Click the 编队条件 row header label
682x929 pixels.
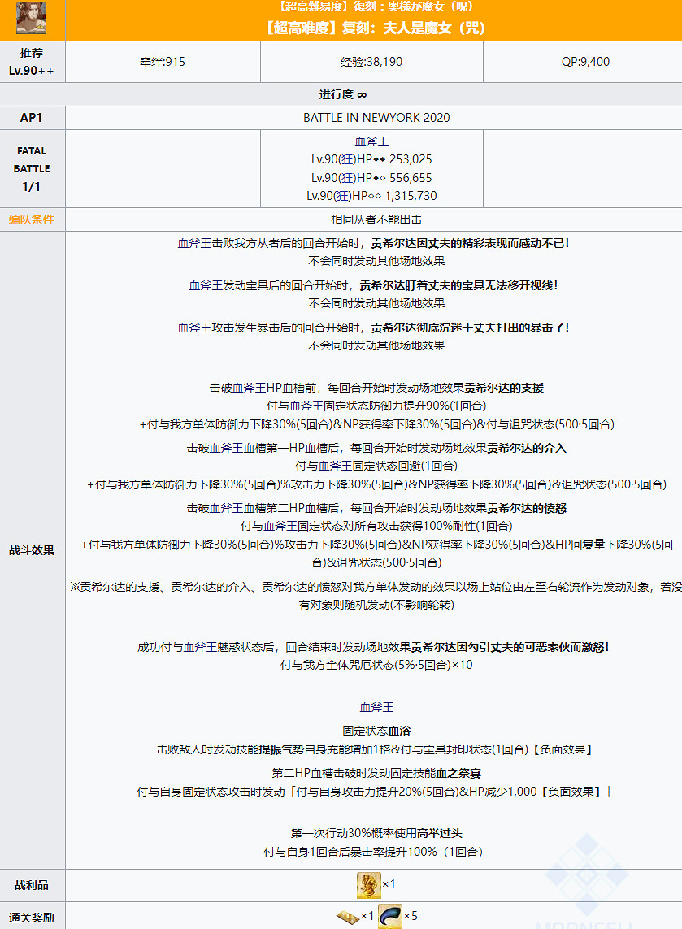coord(33,215)
